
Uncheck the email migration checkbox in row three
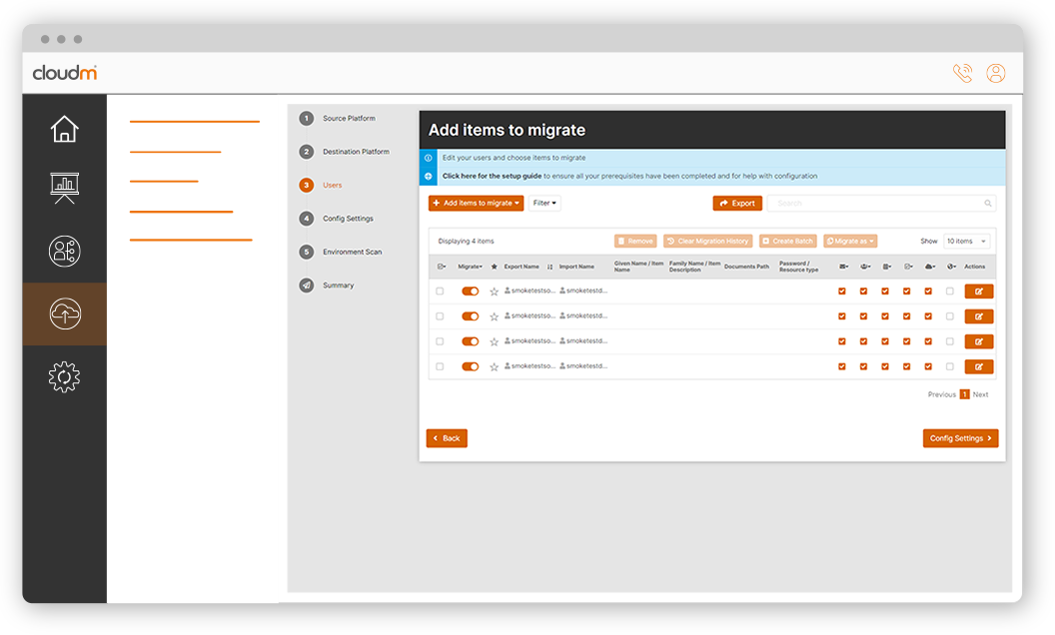pyautogui.click(x=842, y=340)
